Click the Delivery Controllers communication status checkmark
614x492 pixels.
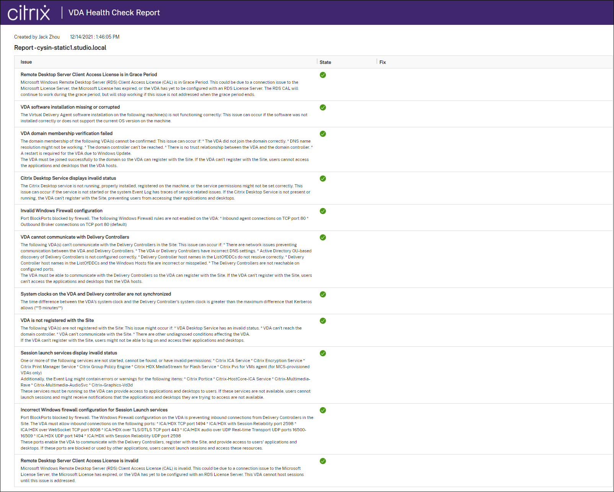[323, 237]
